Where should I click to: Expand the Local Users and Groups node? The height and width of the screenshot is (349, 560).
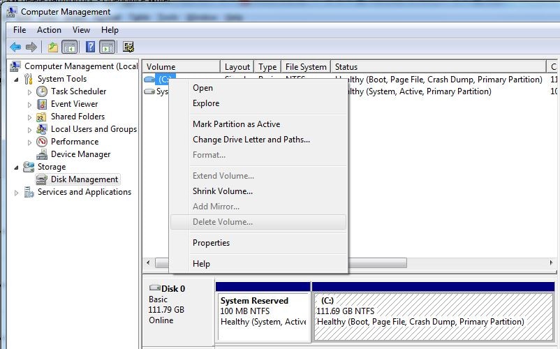coord(29,130)
